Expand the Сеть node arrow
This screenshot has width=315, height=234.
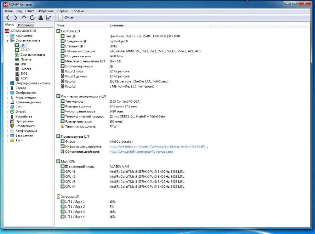(8, 107)
